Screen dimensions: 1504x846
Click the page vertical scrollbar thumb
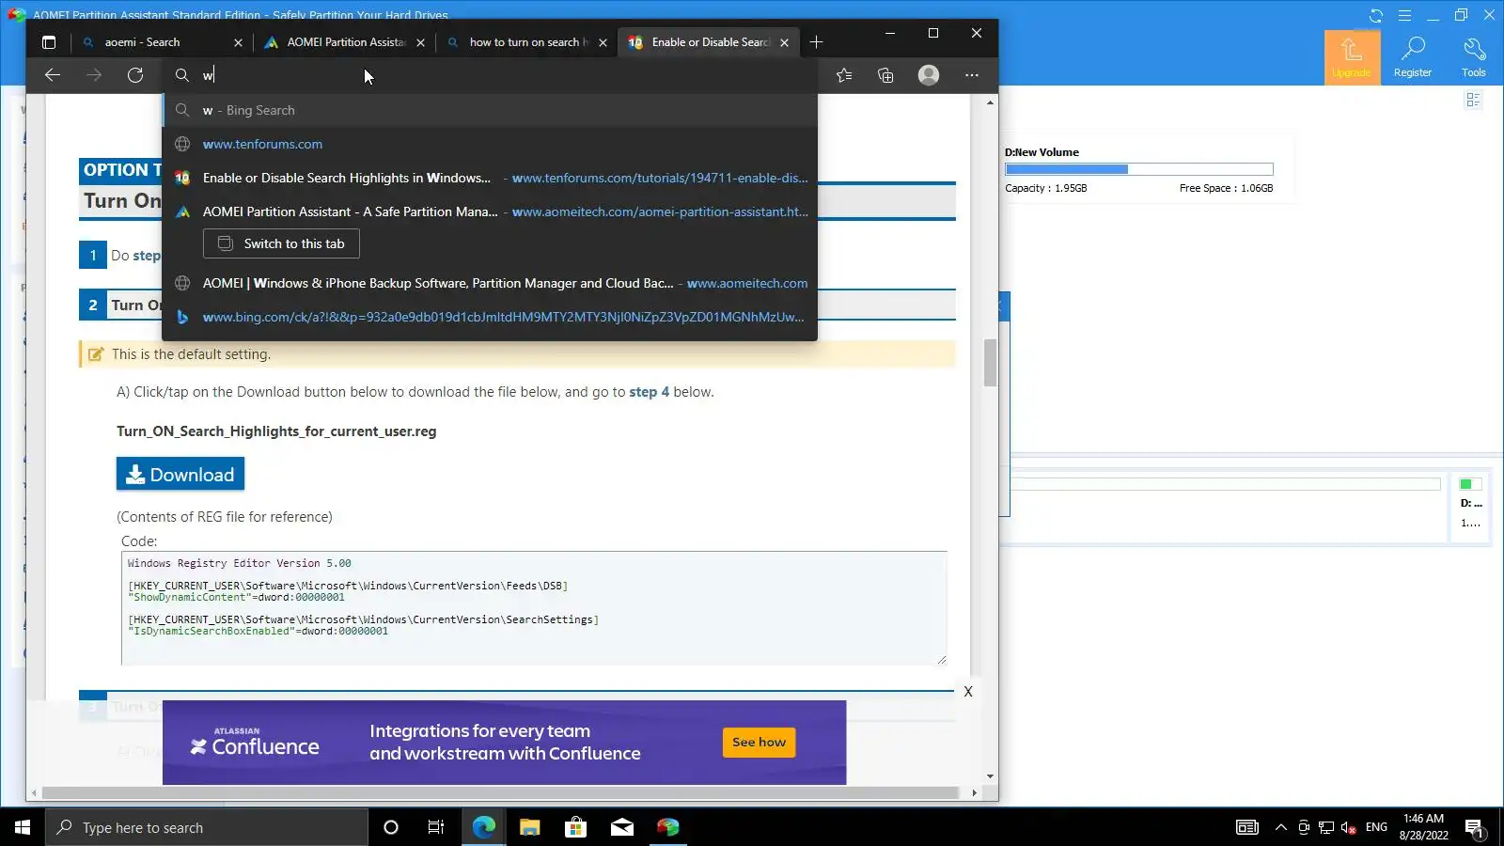click(x=990, y=363)
